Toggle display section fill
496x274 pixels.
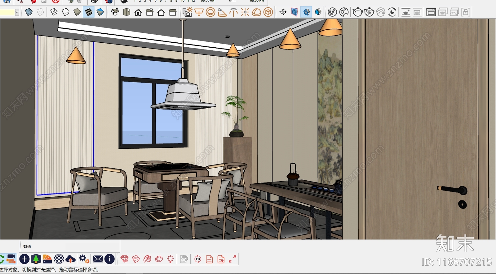318,12
